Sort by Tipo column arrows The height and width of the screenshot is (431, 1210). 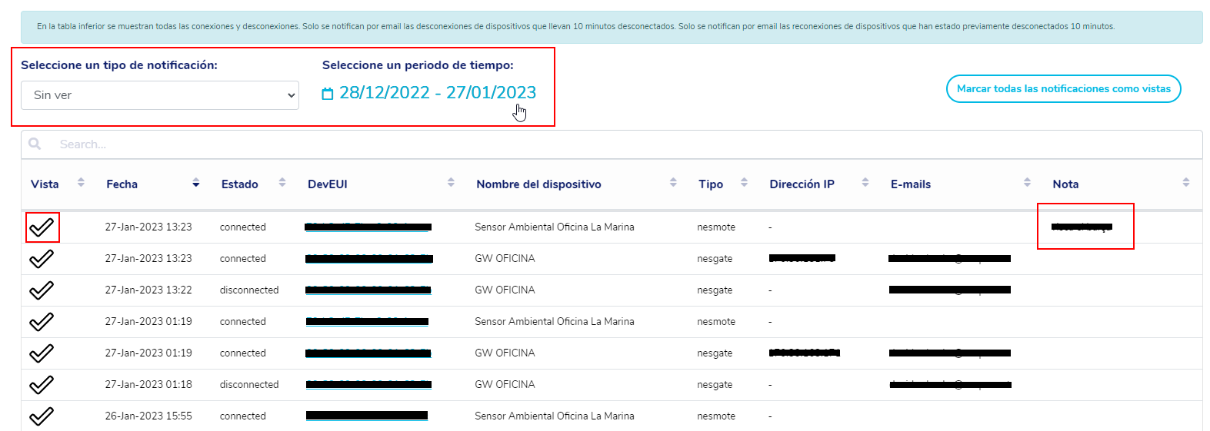[744, 183]
